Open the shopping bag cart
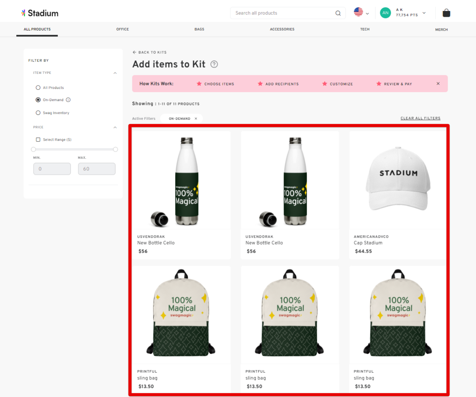The width and height of the screenshot is (476, 397). click(x=446, y=13)
